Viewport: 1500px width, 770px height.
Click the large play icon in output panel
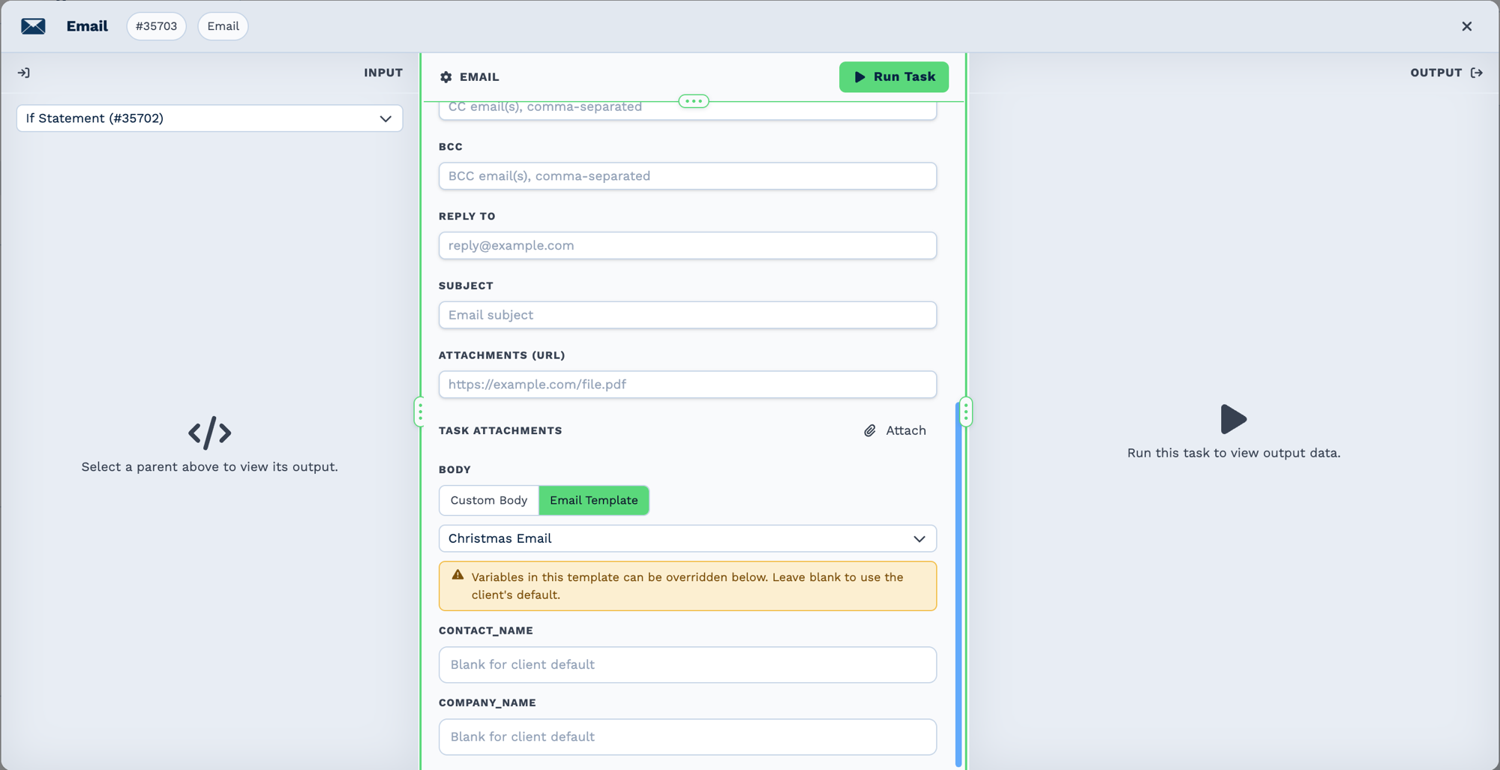pos(1234,419)
